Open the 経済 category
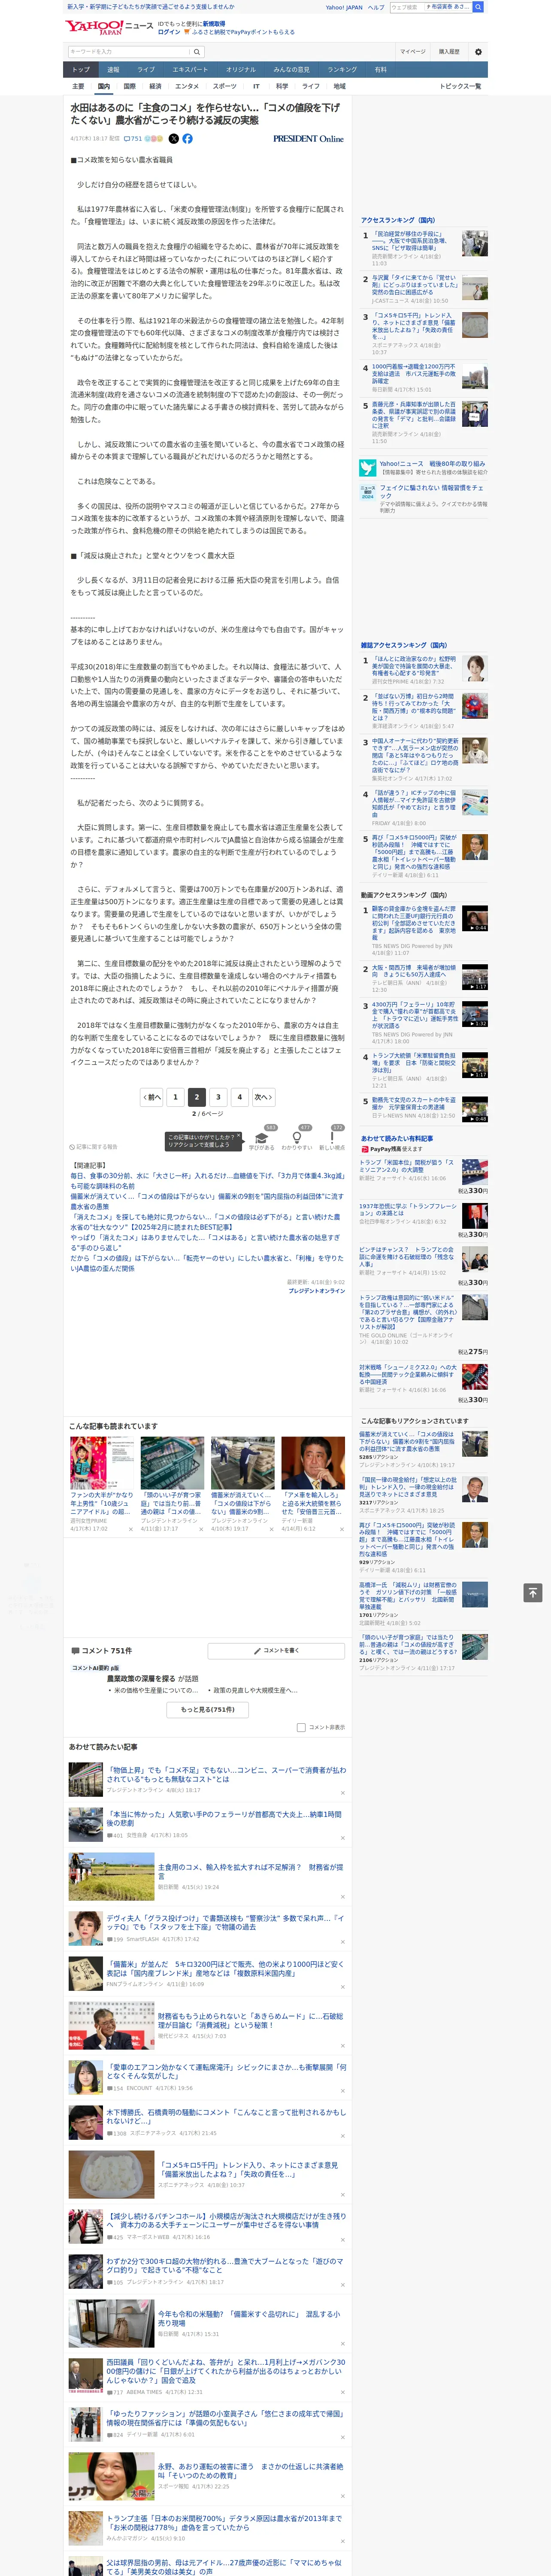Image resolution: width=551 pixels, height=2576 pixels. [155, 86]
